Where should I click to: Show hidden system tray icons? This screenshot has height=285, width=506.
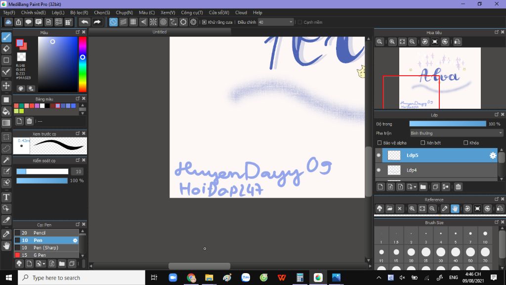(x=379, y=278)
